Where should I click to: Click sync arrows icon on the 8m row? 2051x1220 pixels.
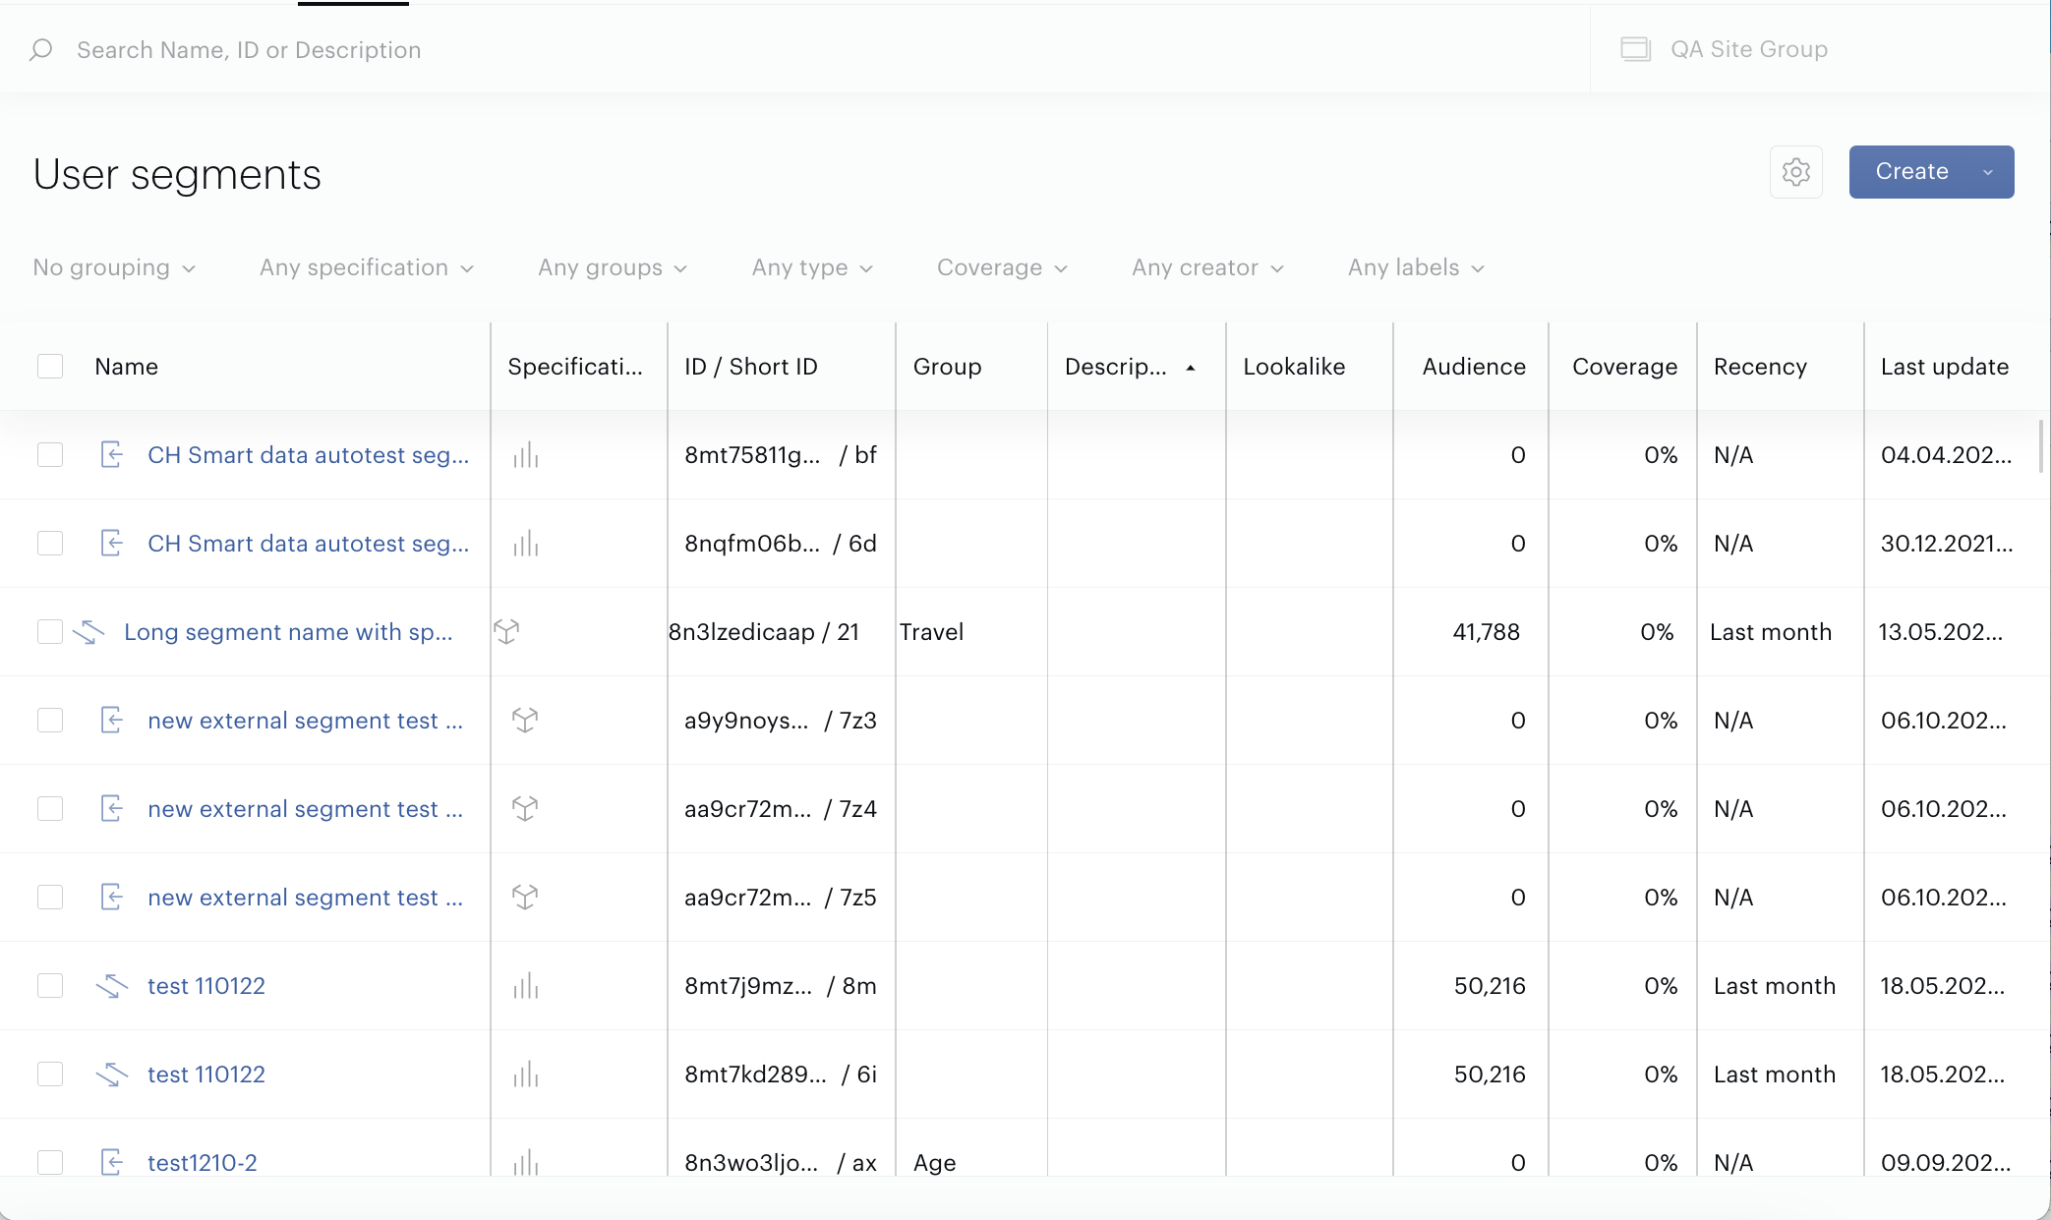(x=112, y=986)
